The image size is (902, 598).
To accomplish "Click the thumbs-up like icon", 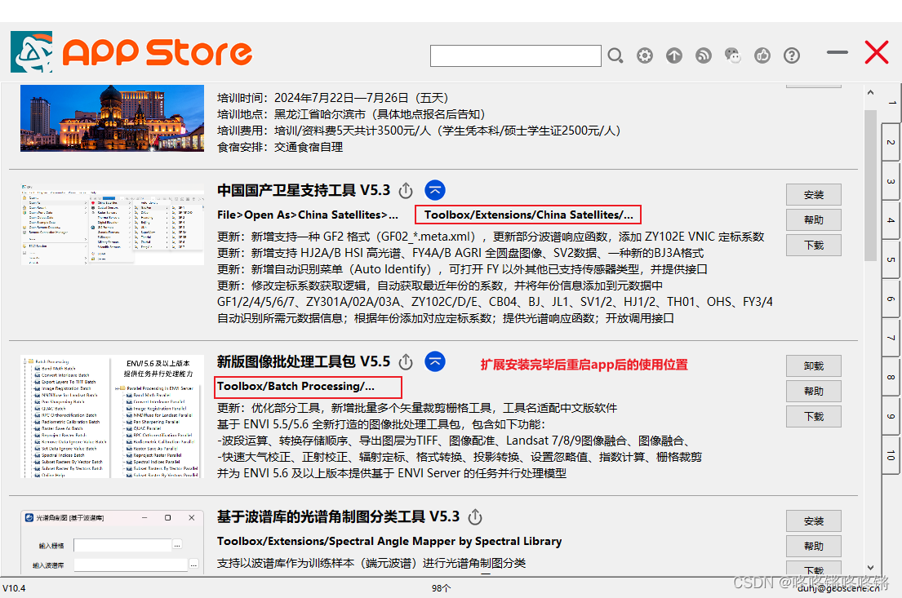I will pyautogui.click(x=762, y=55).
